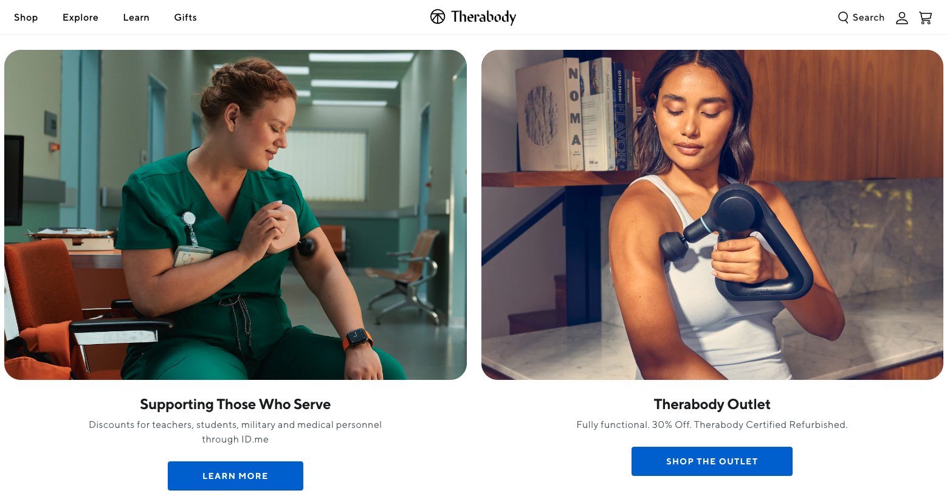
Task: Click the magnifying glass search icon
Action: click(843, 18)
